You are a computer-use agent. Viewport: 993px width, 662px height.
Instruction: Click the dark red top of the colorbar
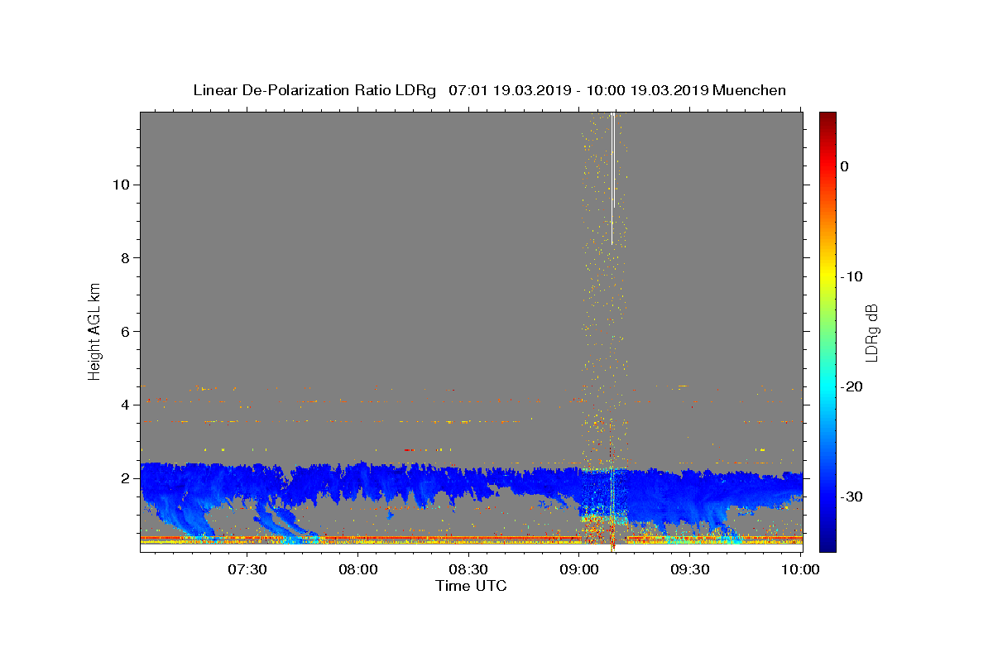(x=827, y=120)
